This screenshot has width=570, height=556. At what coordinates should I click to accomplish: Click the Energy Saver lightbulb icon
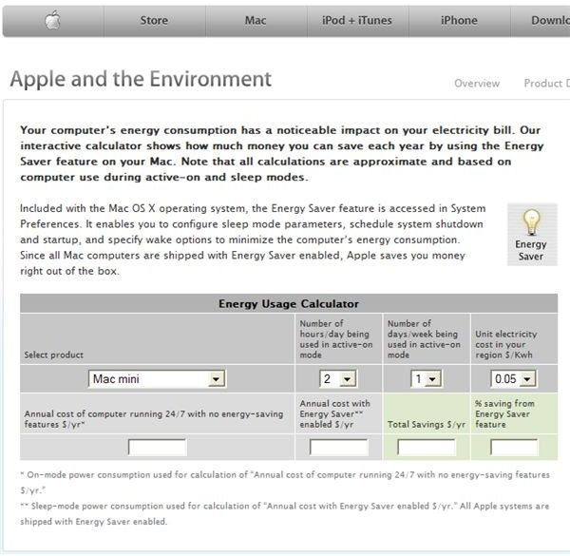[532, 222]
